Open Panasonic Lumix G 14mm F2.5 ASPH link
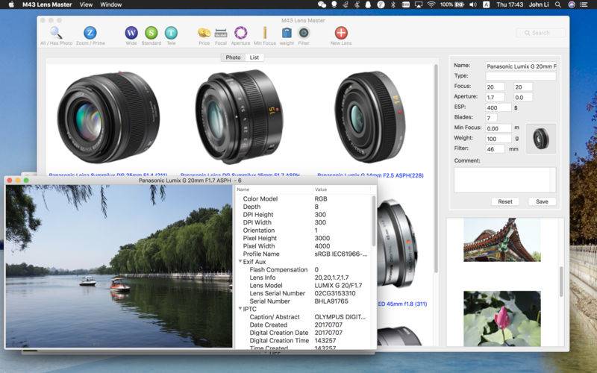 [370, 175]
